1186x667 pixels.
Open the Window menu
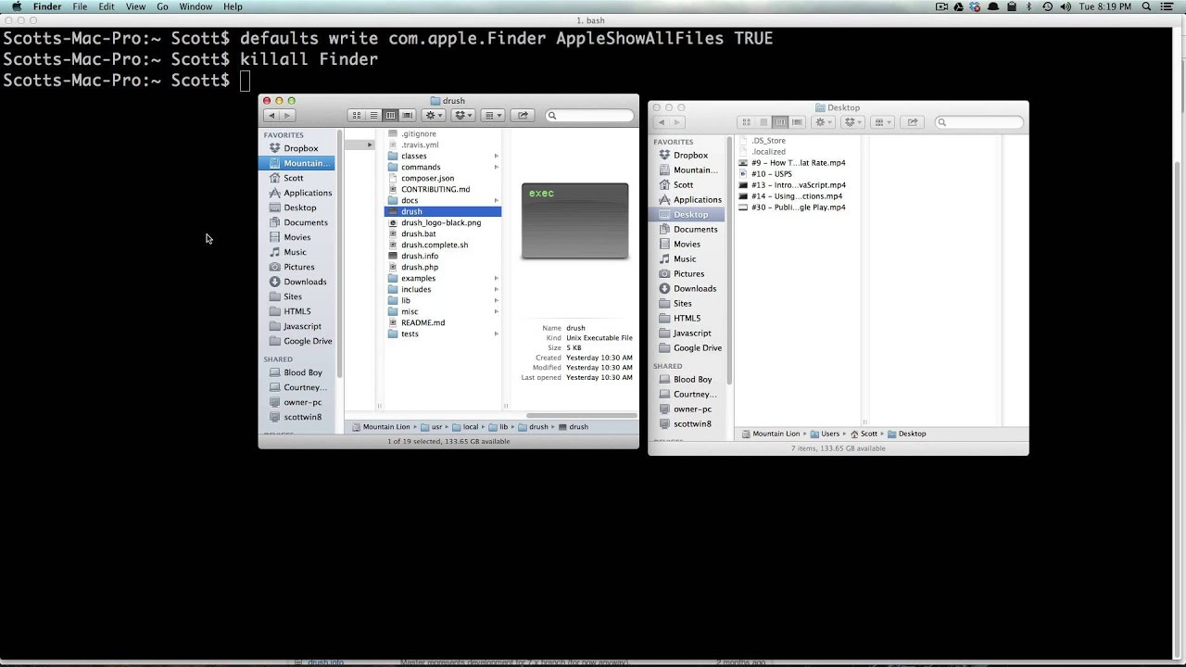[x=196, y=6]
